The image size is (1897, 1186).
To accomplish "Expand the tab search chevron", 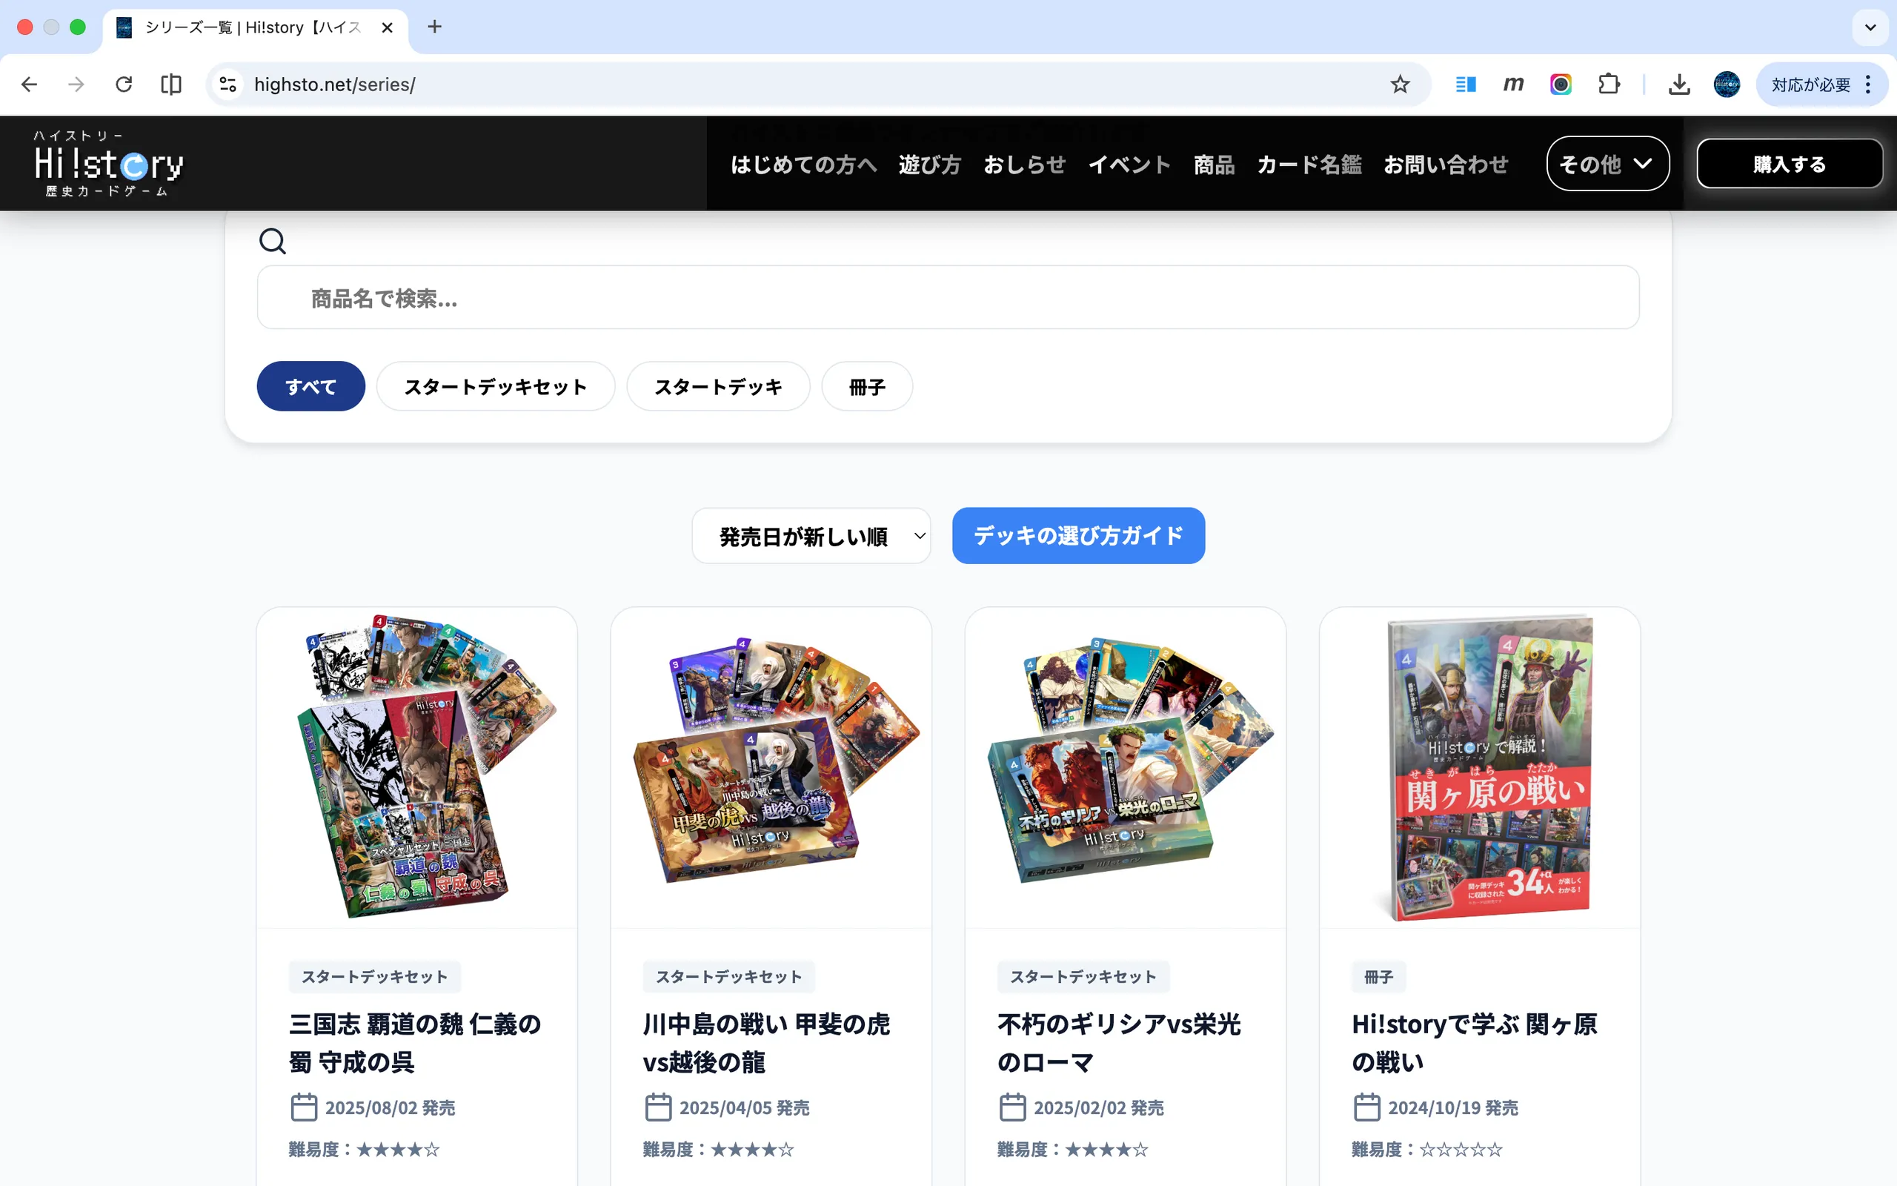I will point(1870,27).
